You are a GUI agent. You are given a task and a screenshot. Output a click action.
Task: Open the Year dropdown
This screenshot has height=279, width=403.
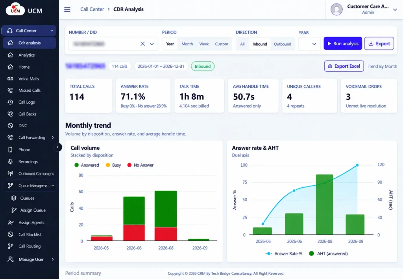310,44
